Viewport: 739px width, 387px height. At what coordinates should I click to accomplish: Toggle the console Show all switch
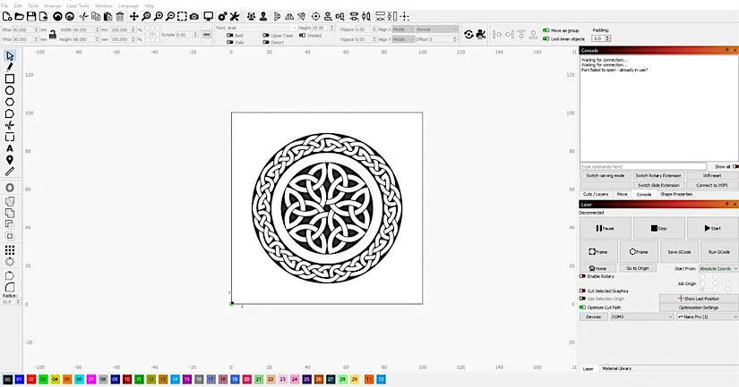[x=735, y=166]
